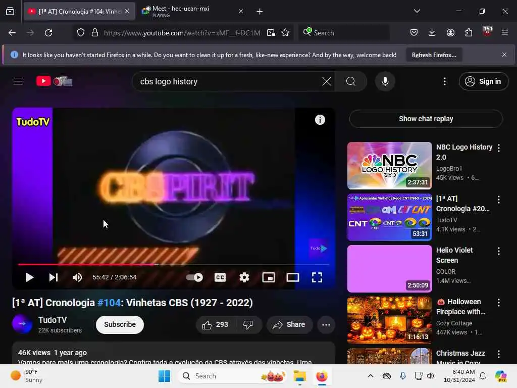Go to the YouTube home logo
Viewport: 517px width, 388px height.
55,81
